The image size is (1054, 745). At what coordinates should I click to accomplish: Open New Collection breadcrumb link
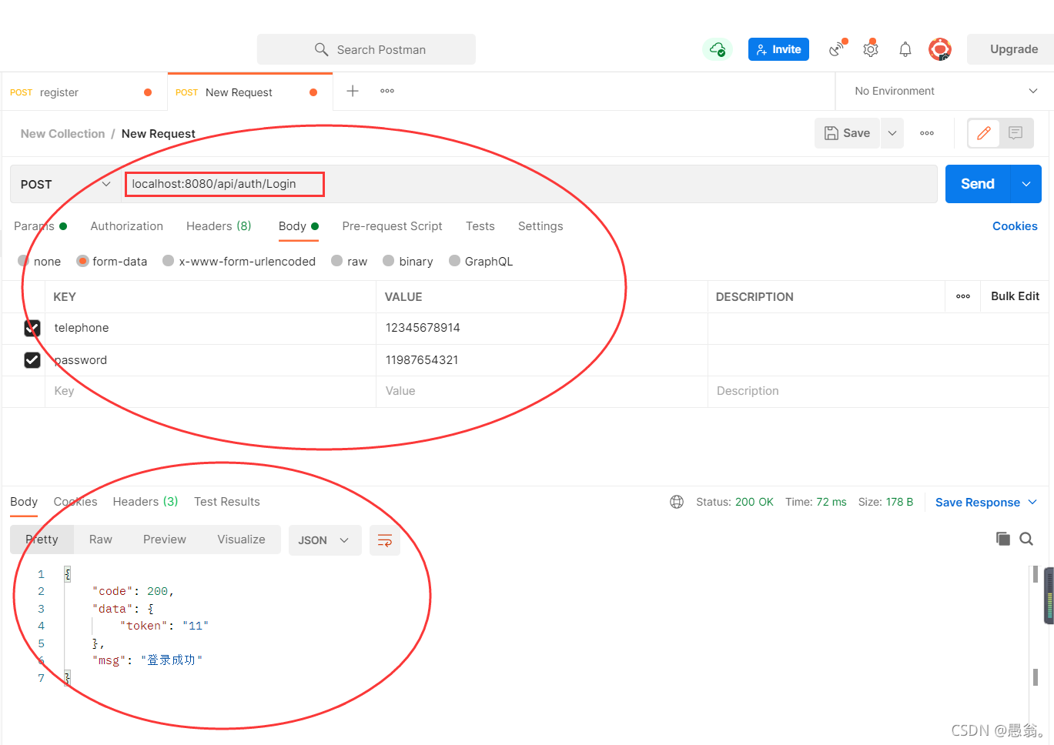pos(62,134)
